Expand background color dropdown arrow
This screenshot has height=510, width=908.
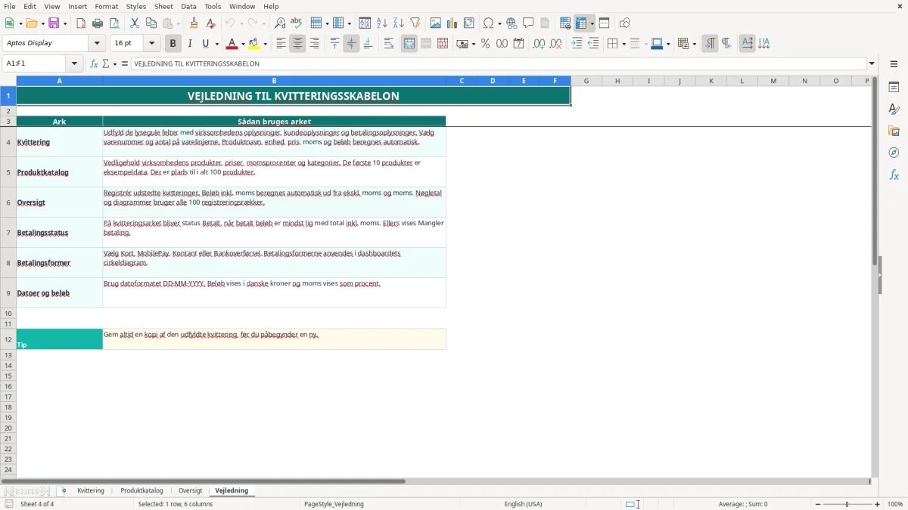(x=264, y=44)
